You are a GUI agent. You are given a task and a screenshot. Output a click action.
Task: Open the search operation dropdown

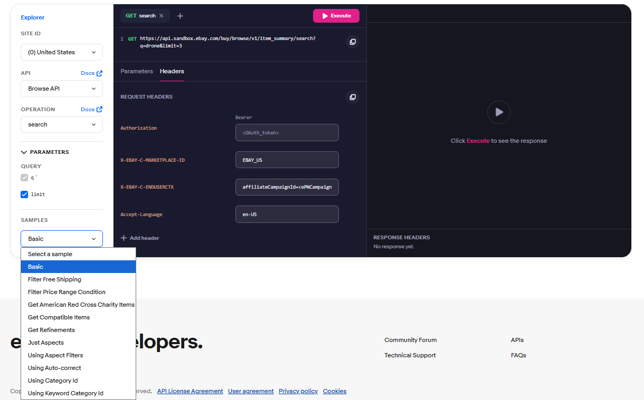coord(62,124)
